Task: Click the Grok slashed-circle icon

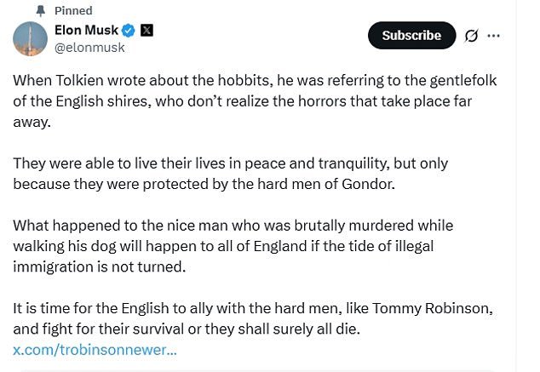Action: (471, 36)
